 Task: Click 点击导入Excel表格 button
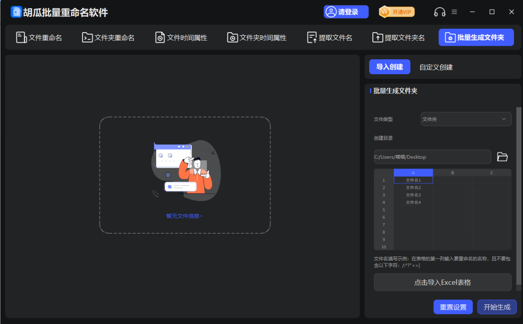point(442,282)
